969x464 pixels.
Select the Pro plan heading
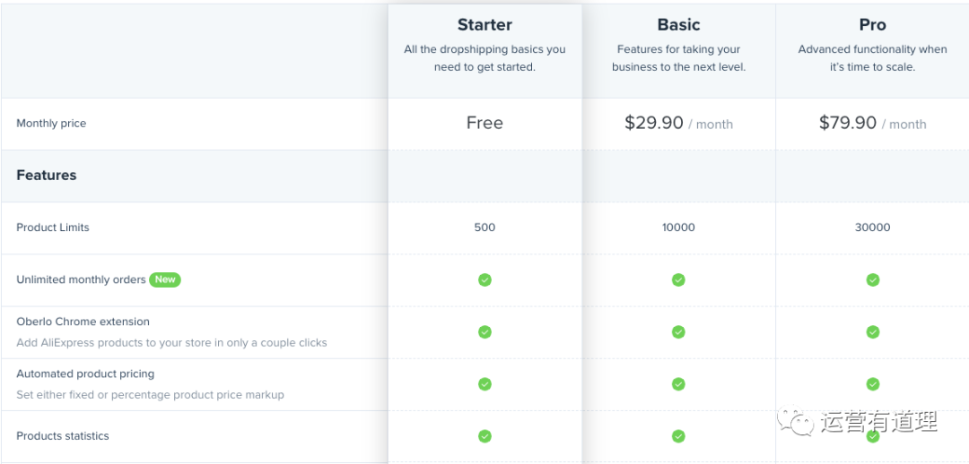pyautogui.click(x=872, y=24)
